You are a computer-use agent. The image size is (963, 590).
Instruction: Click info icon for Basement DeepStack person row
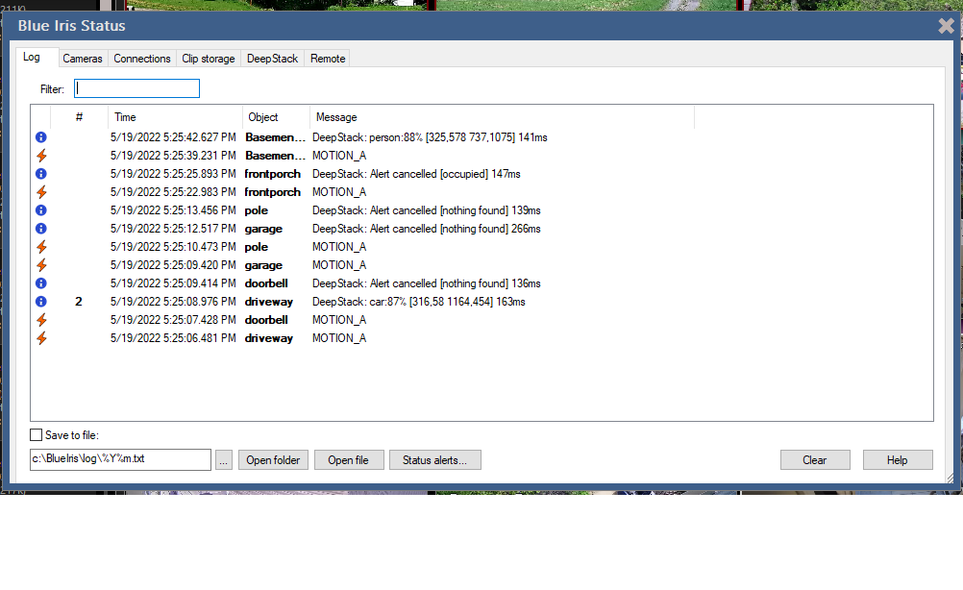click(41, 136)
